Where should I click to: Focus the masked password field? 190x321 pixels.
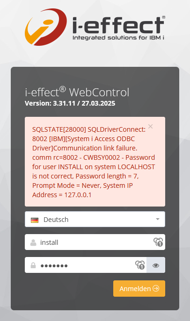86,265
